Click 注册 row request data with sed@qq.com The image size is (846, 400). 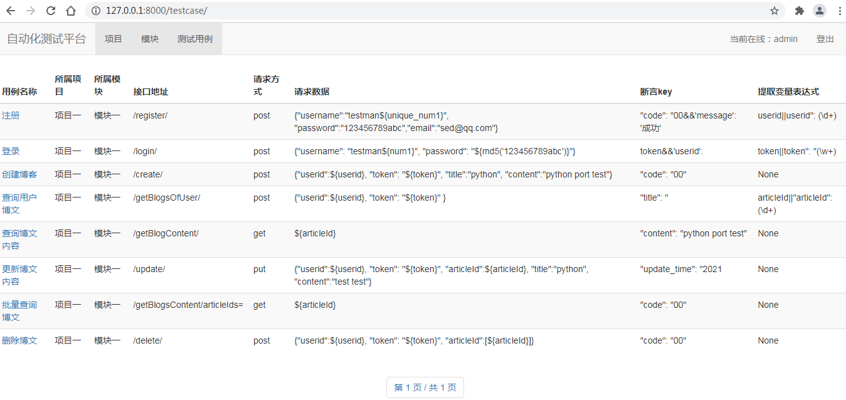point(396,122)
